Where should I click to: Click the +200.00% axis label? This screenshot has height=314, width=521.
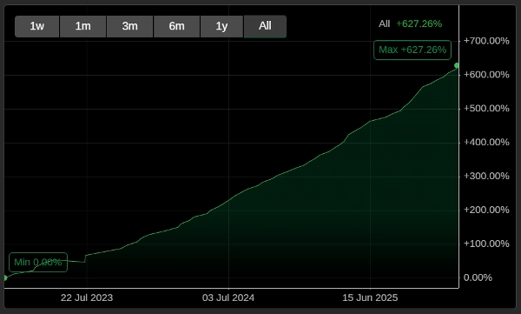486,210
